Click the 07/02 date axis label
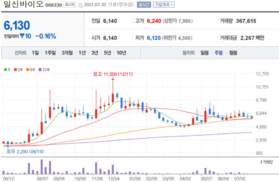Screen dimensions: 279x182 click(x=240, y=179)
